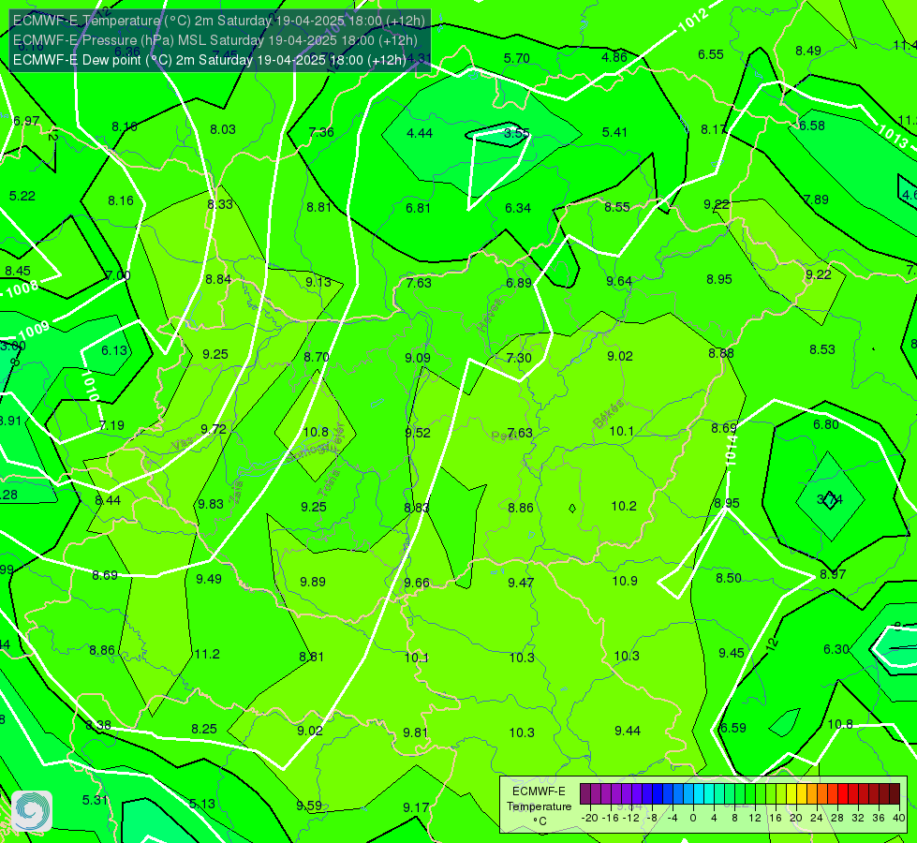Click the 11.2 temperature value

pyautogui.click(x=207, y=654)
